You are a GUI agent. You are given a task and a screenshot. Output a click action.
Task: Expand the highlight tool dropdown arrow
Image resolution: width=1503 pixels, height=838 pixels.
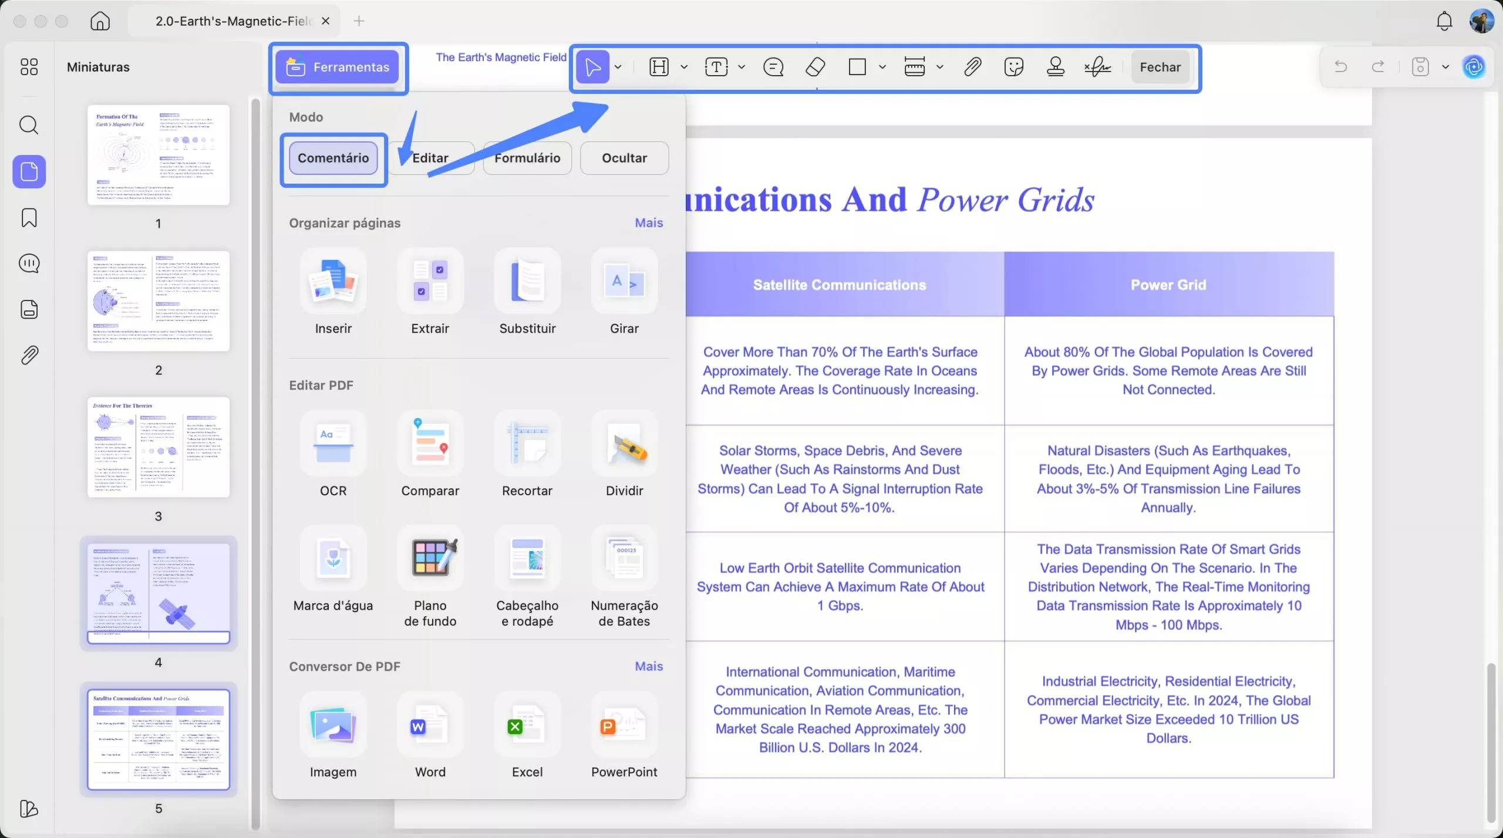tap(684, 67)
